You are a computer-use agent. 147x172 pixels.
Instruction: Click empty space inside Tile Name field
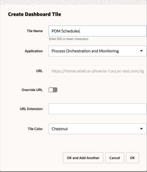pyautogui.click(x=113, y=31)
